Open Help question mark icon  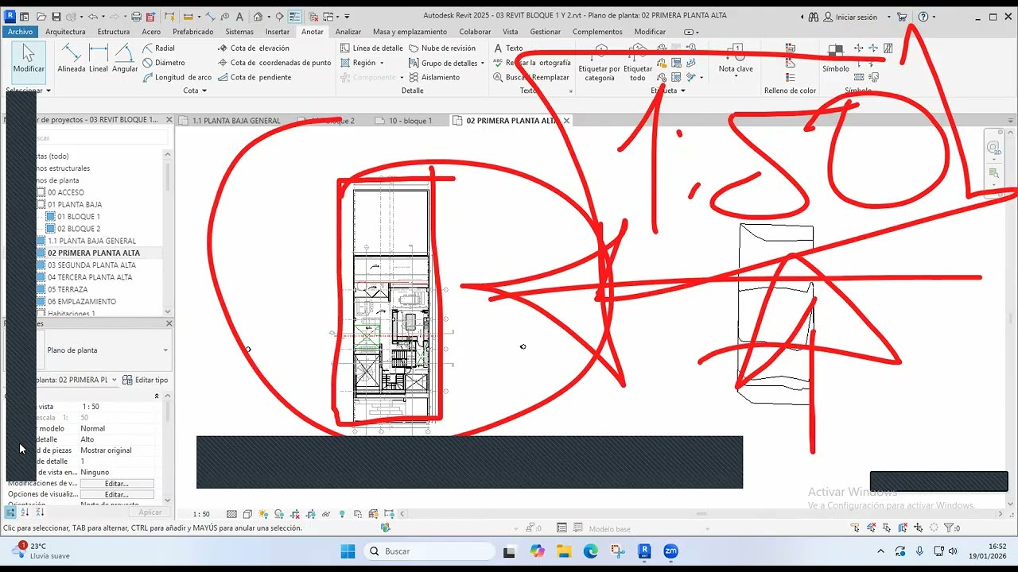(923, 17)
